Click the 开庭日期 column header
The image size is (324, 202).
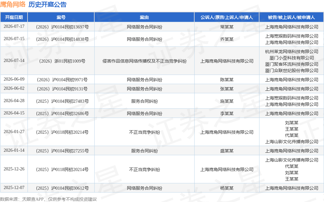click(x=14, y=17)
